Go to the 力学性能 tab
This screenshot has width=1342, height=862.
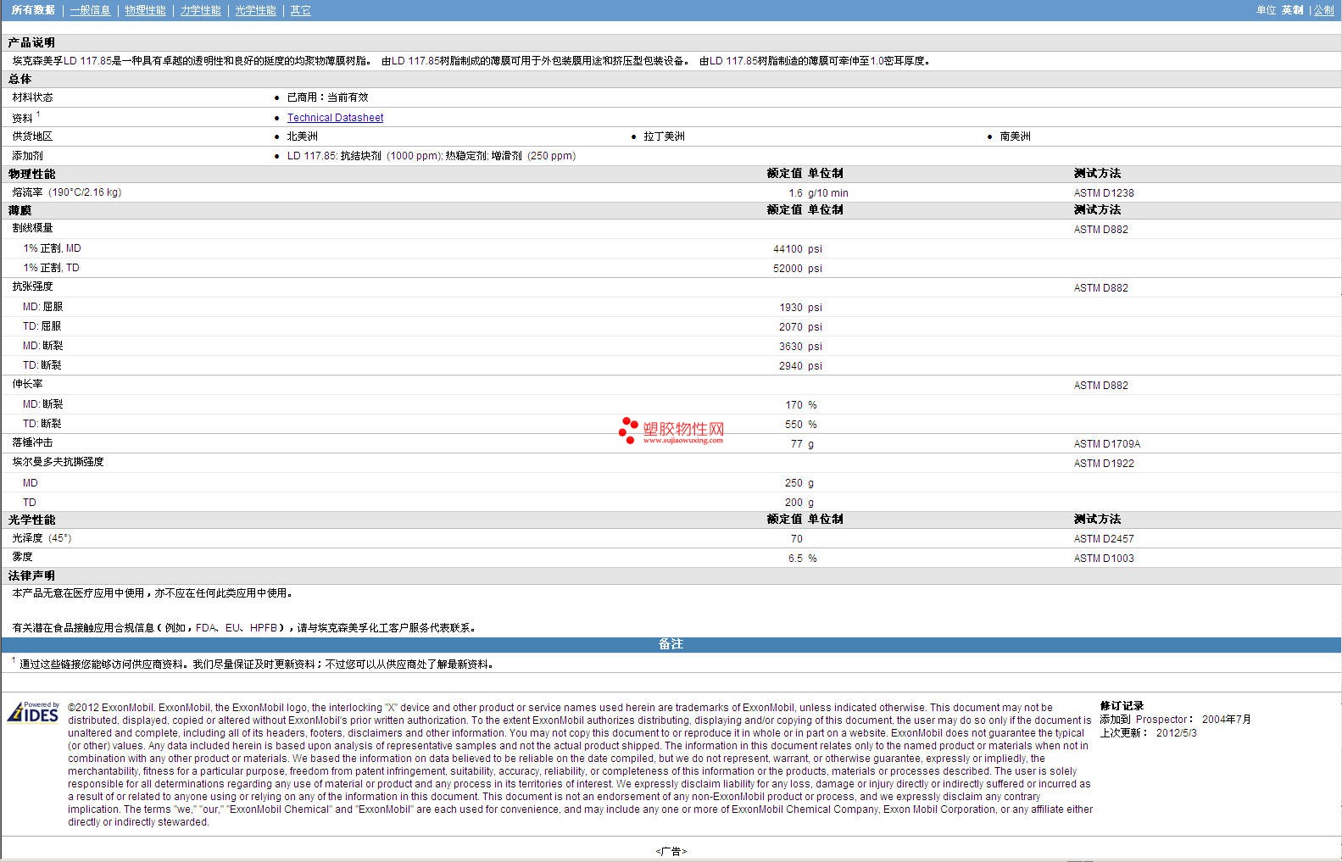coord(200,10)
